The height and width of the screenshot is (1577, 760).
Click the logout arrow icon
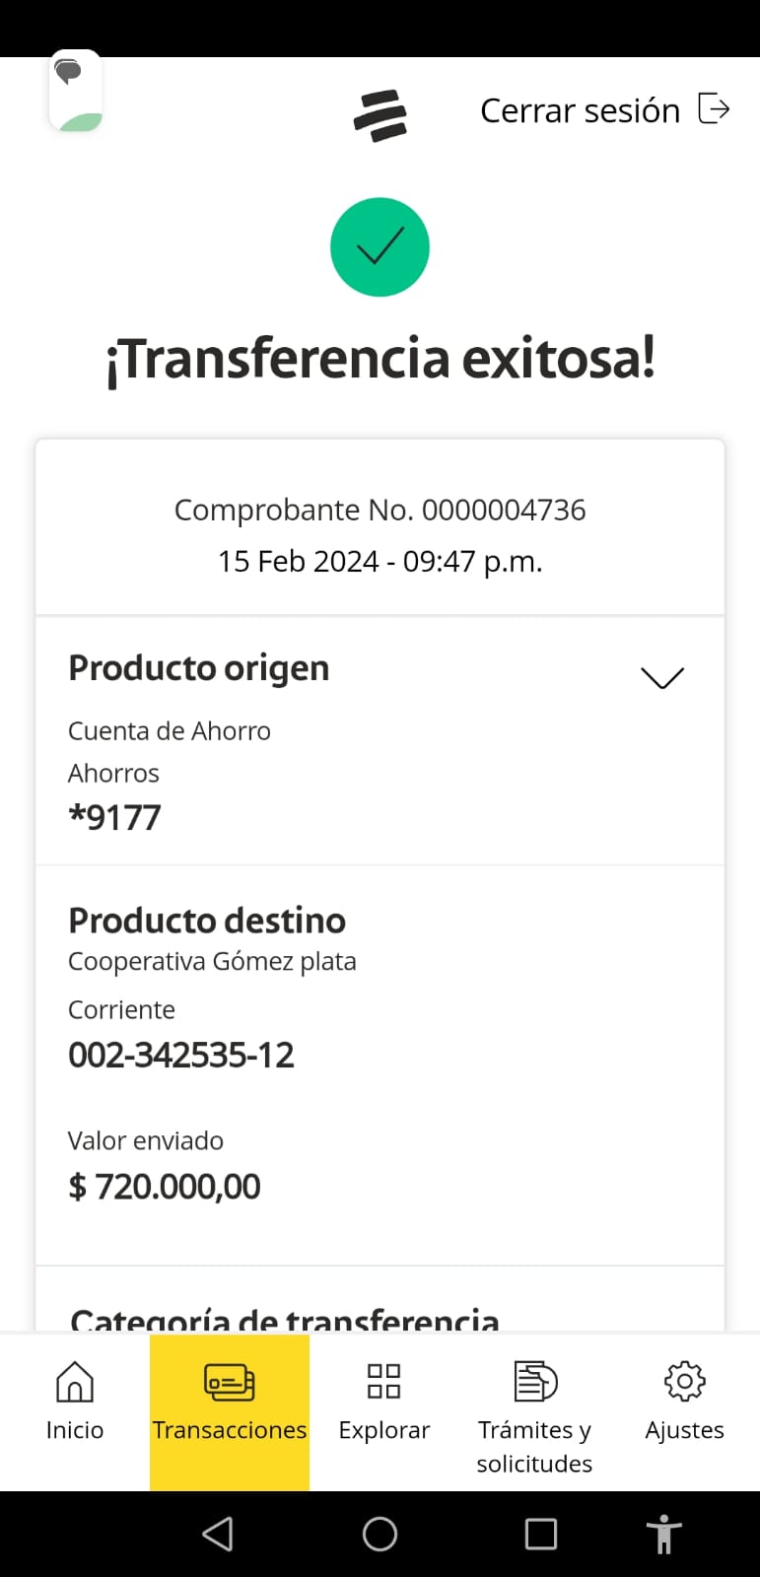[x=714, y=108]
